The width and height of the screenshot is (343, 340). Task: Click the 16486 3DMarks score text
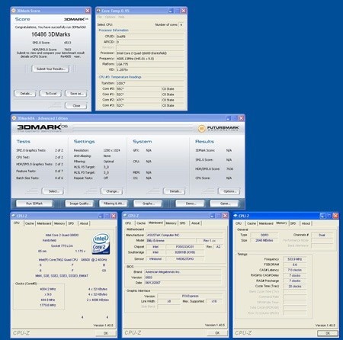[51, 34]
